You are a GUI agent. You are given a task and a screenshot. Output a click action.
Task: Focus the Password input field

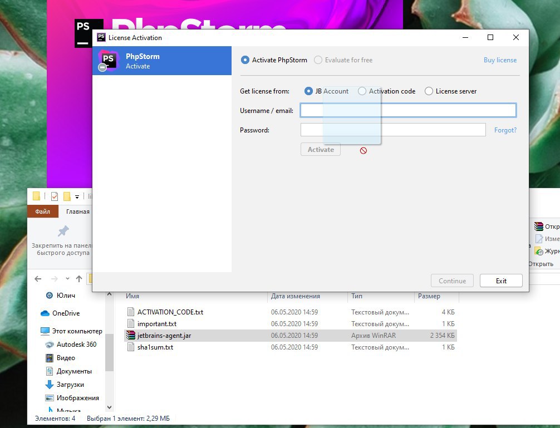tap(393, 130)
